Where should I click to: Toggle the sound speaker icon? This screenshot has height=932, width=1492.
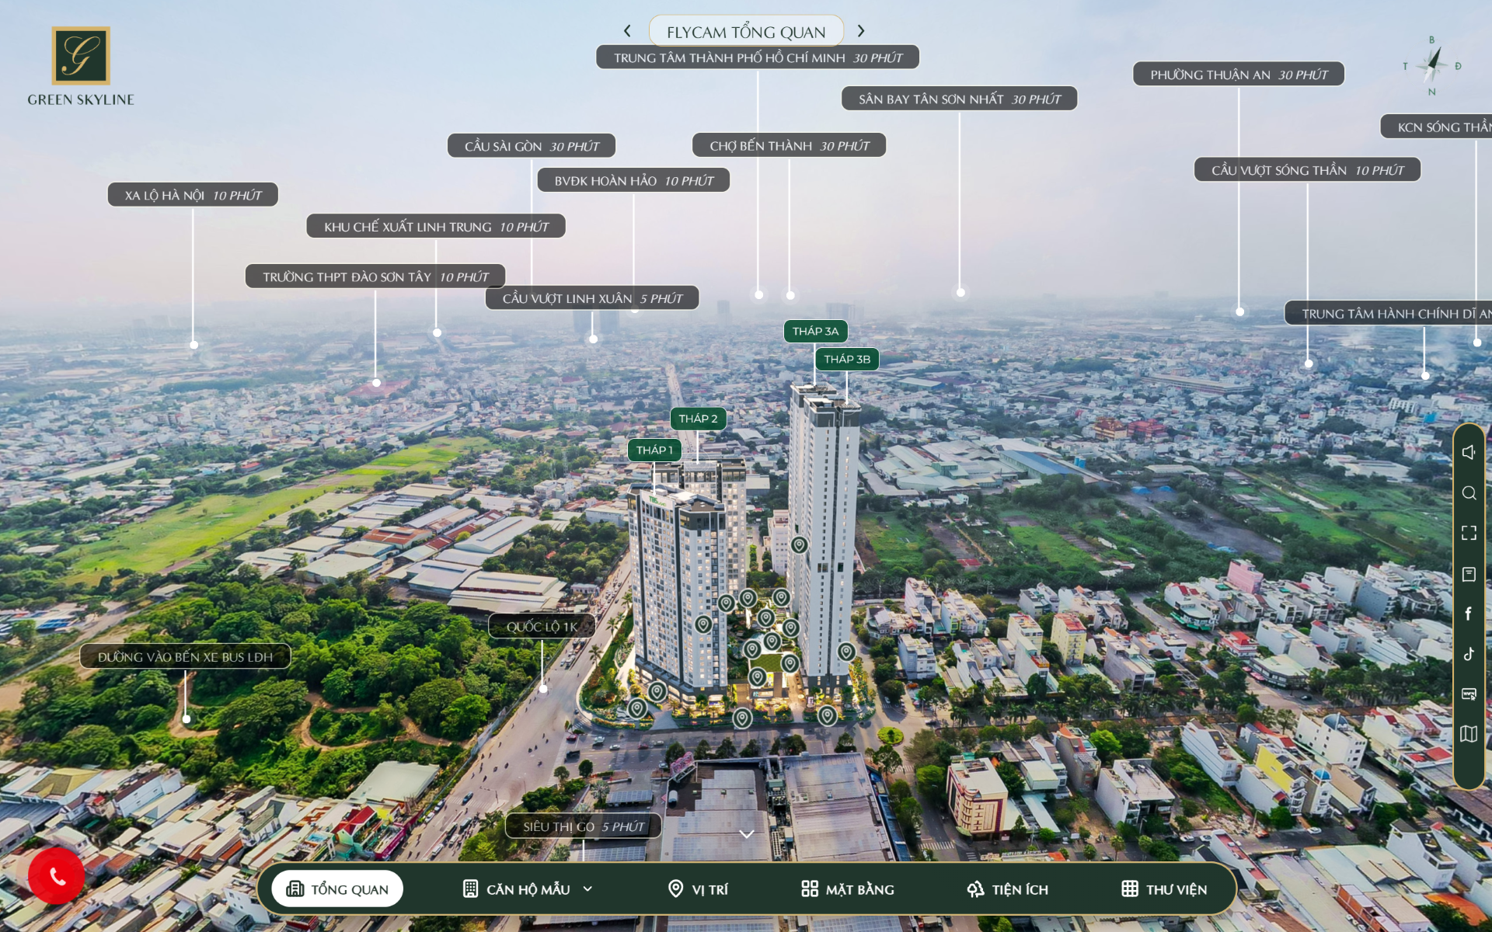(x=1468, y=452)
